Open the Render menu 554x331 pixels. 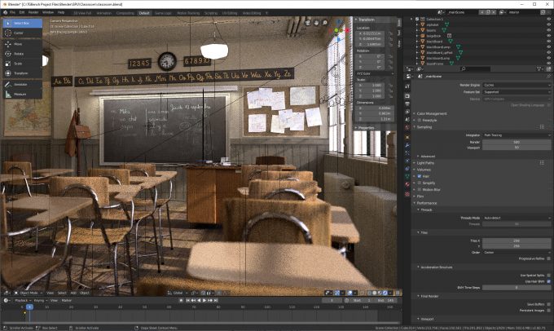[33, 13]
